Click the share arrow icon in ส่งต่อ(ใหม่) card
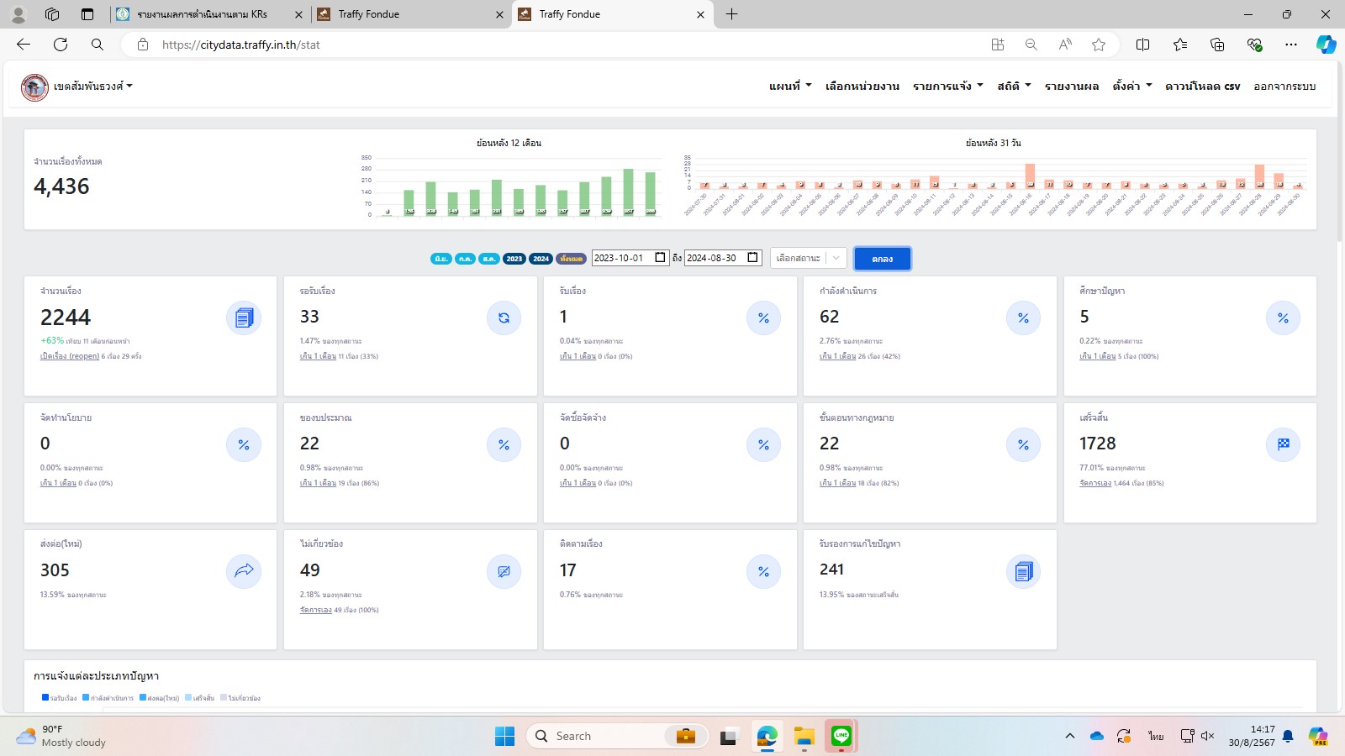 pyautogui.click(x=244, y=571)
